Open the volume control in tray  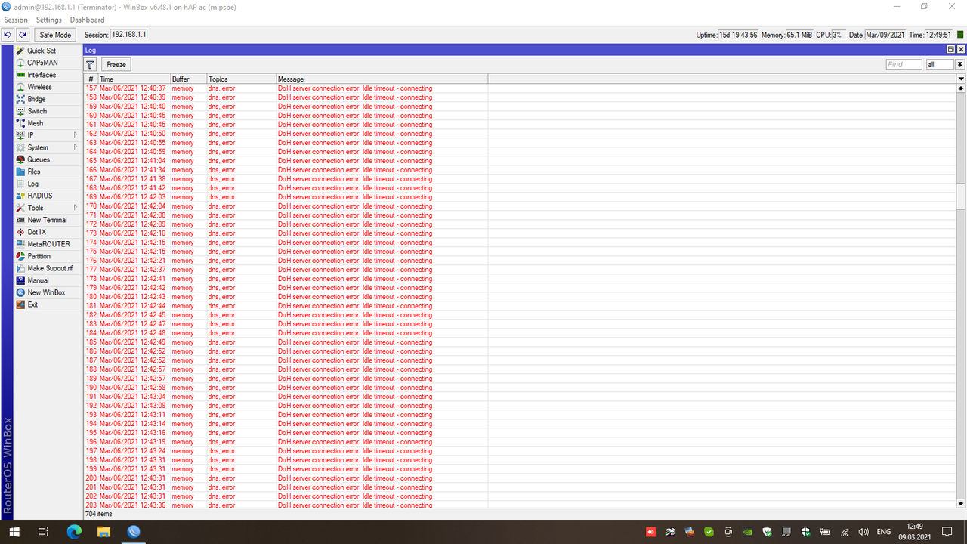(x=864, y=532)
